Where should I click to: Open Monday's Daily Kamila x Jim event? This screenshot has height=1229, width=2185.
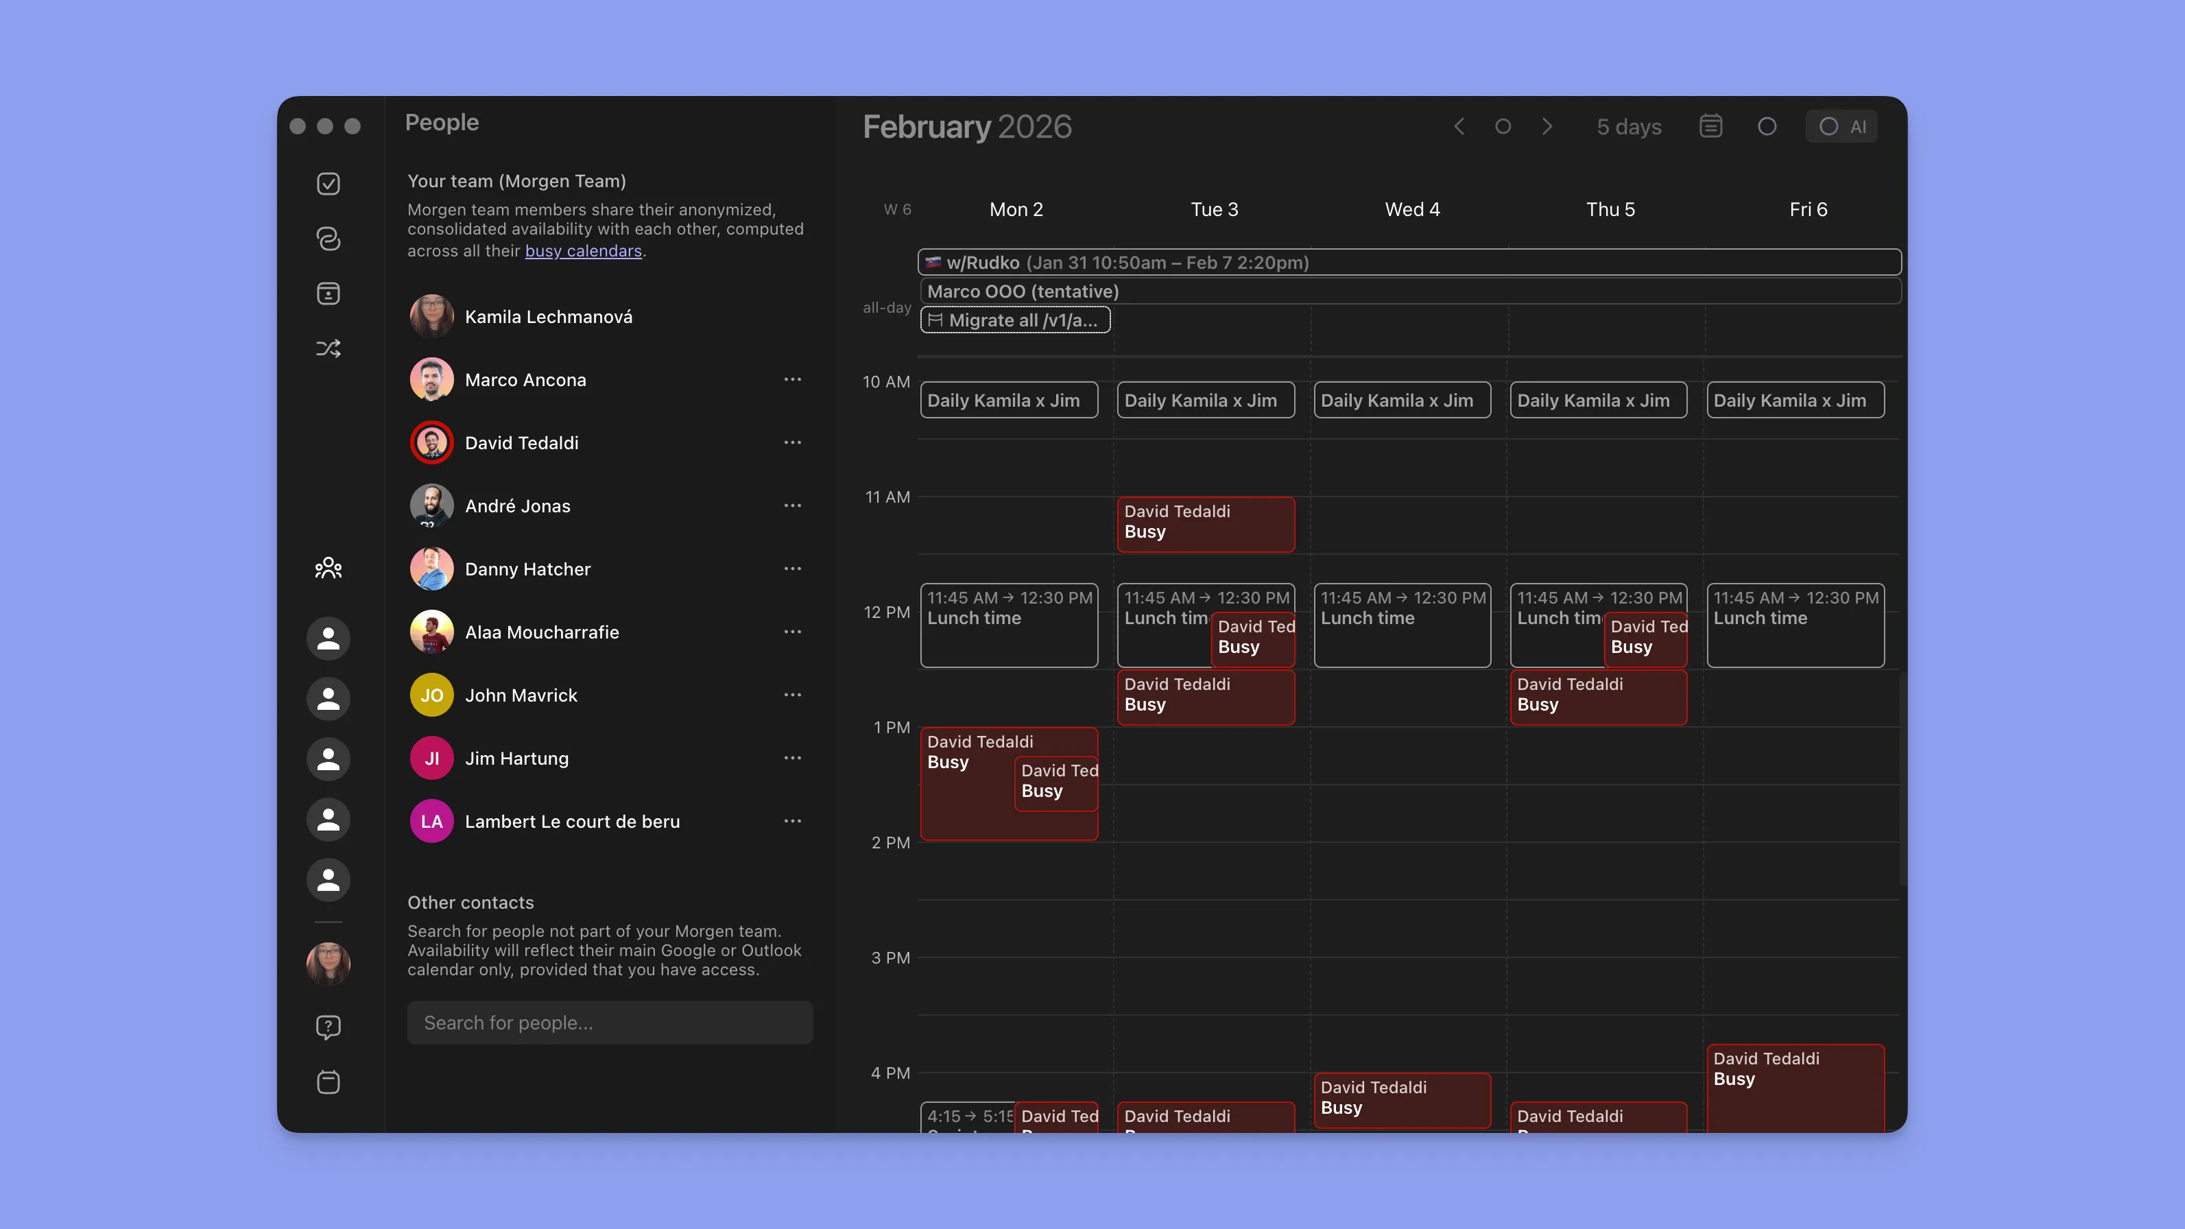(x=1010, y=401)
